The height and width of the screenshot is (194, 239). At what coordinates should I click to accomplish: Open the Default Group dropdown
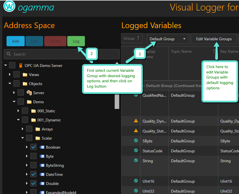click(168, 39)
